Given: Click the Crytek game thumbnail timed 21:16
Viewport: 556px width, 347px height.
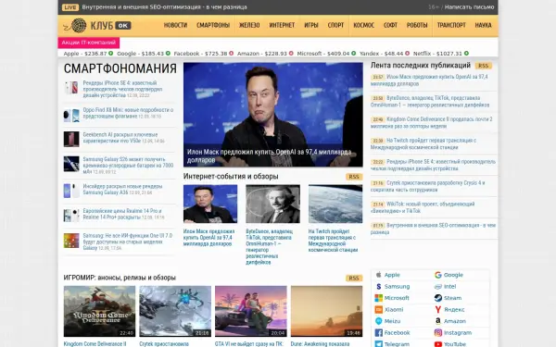Looking at the screenshot, I should [175, 311].
